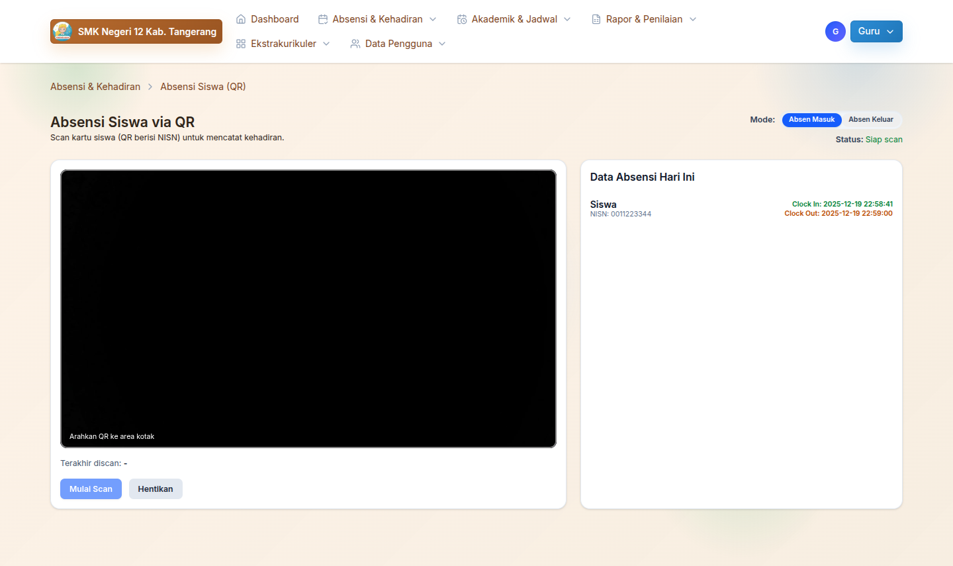
Task: Open the Data Pengguna menu
Action: [x=398, y=44]
